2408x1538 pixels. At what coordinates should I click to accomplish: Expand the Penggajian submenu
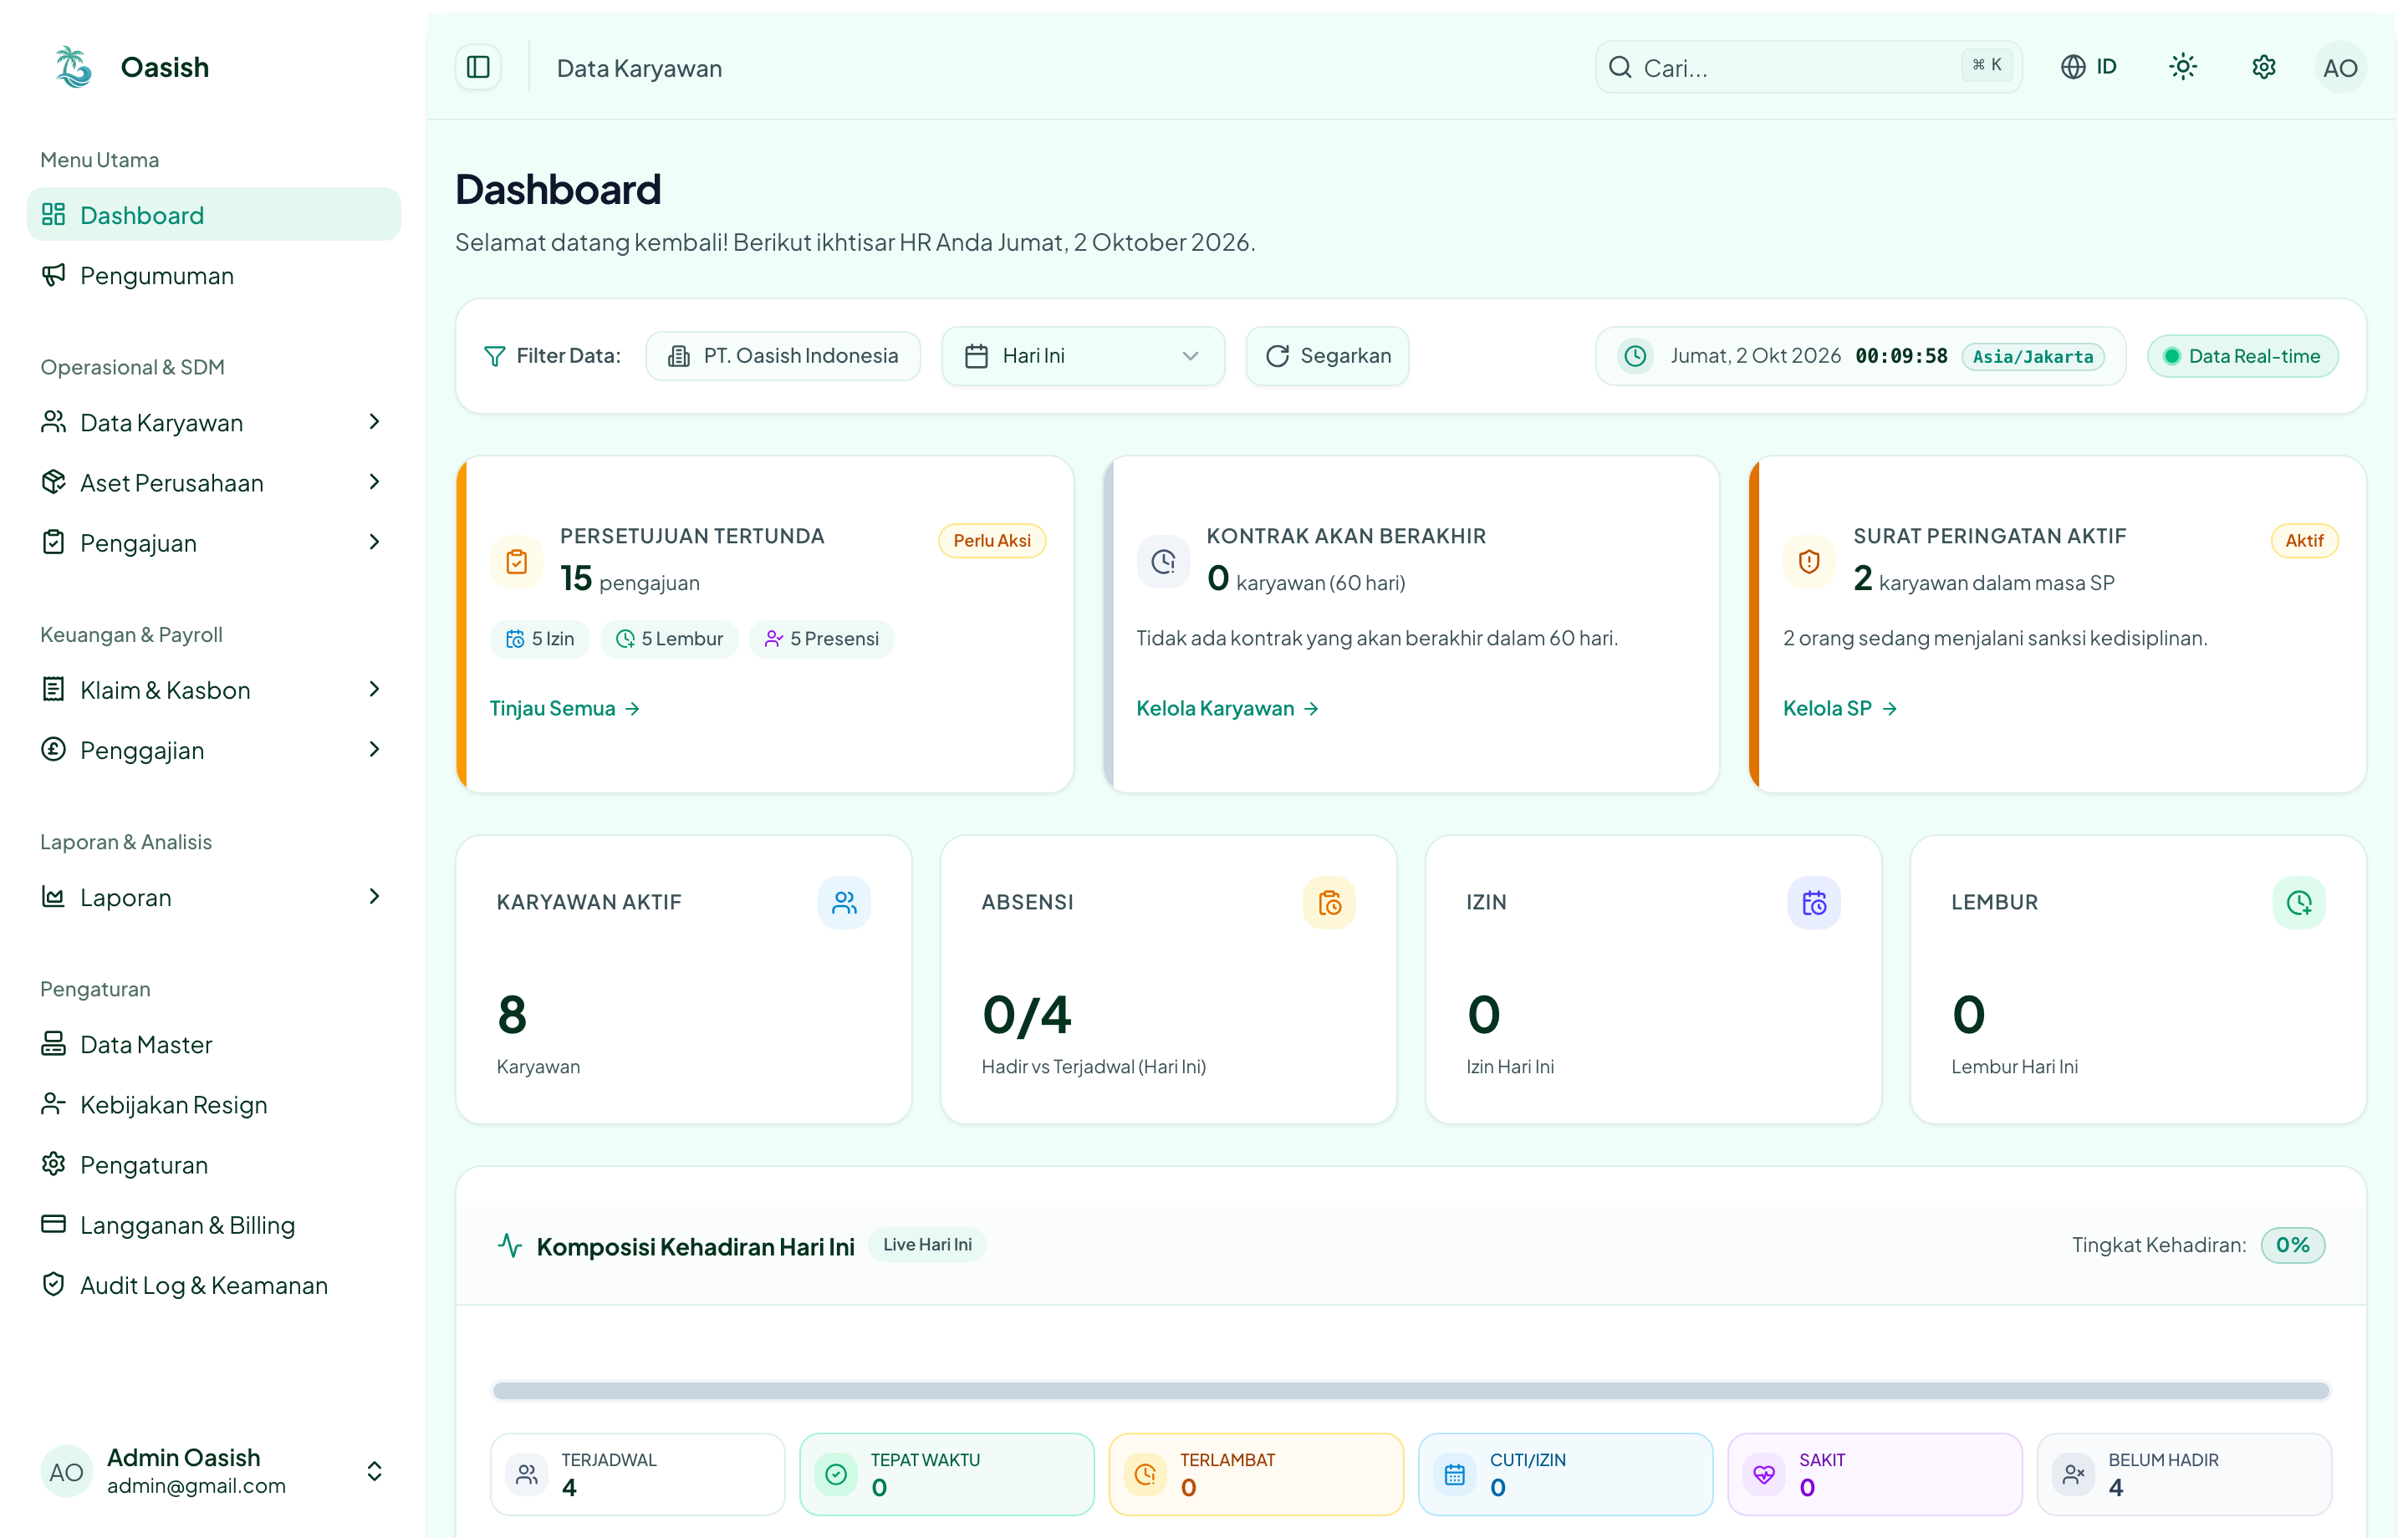[214, 750]
